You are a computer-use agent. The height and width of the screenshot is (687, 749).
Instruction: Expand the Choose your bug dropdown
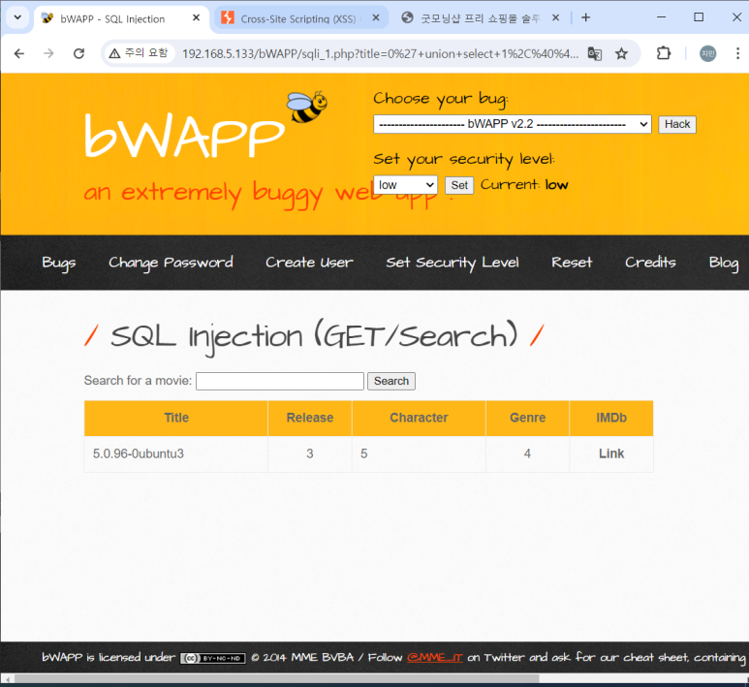click(512, 124)
